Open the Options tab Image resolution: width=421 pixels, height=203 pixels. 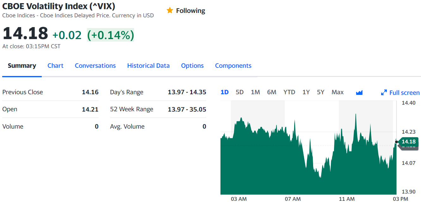click(192, 66)
